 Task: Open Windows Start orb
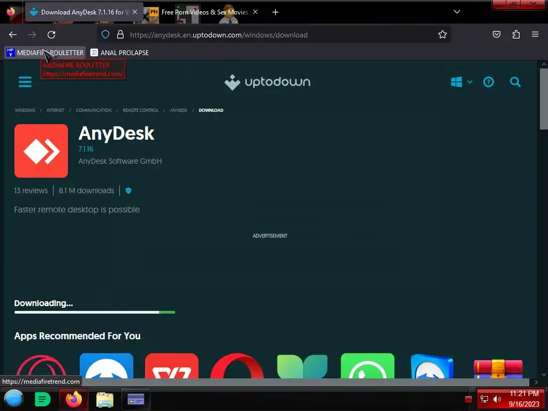(x=13, y=399)
